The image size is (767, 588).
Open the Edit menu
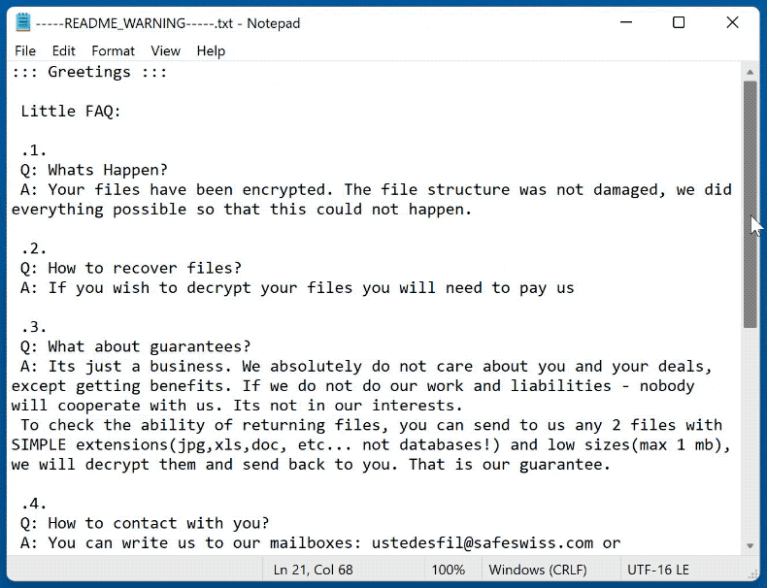(64, 50)
